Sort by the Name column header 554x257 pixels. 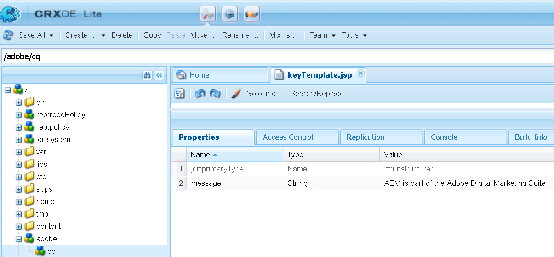pyautogui.click(x=235, y=154)
